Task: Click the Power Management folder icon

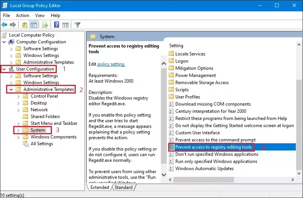Action: click(171, 75)
